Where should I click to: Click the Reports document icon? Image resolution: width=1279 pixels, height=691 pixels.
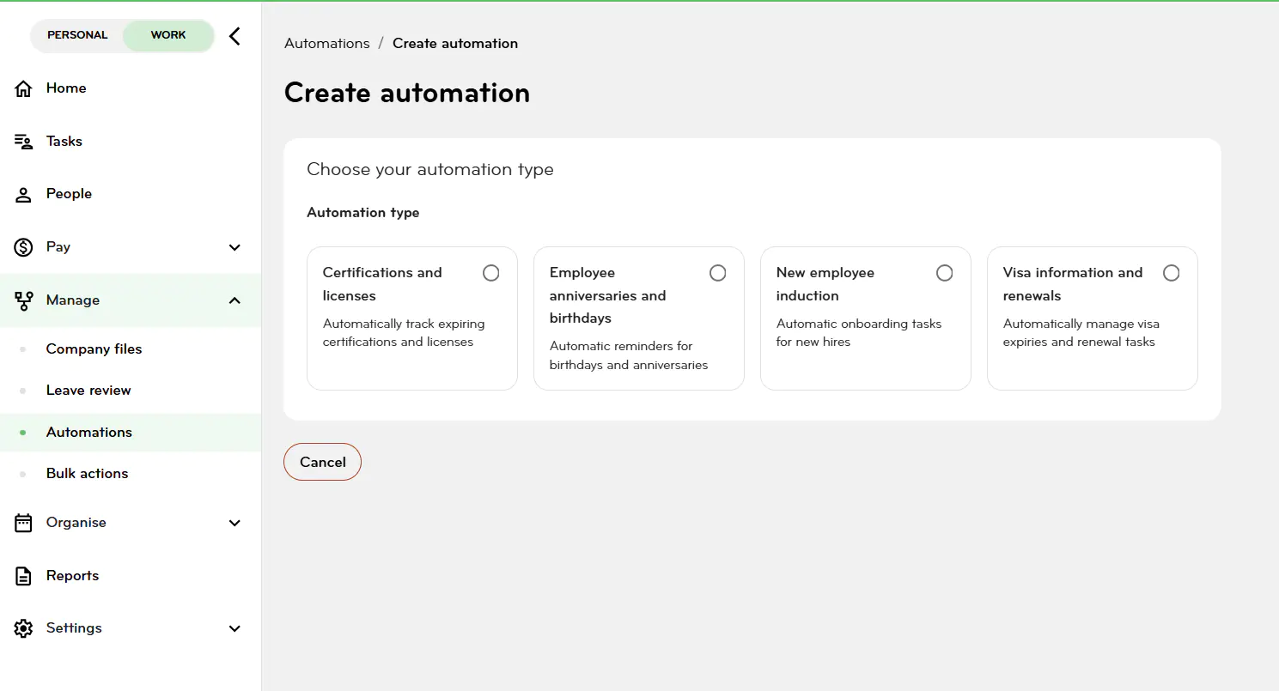pyautogui.click(x=23, y=576)
